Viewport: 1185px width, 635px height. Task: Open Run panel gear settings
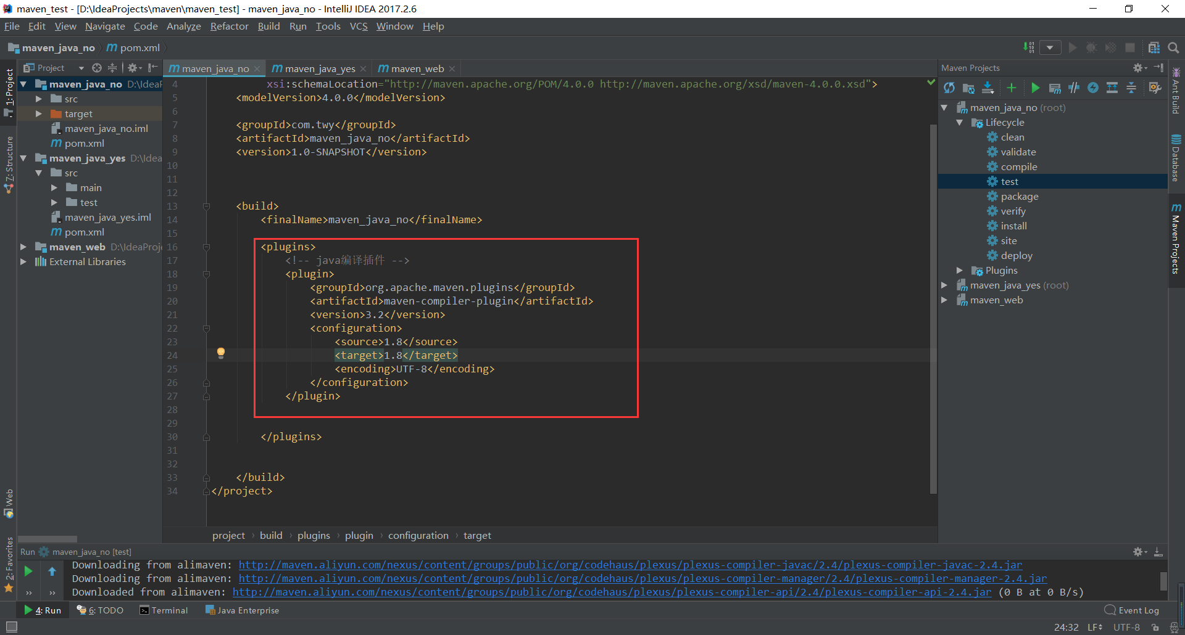1139,552
